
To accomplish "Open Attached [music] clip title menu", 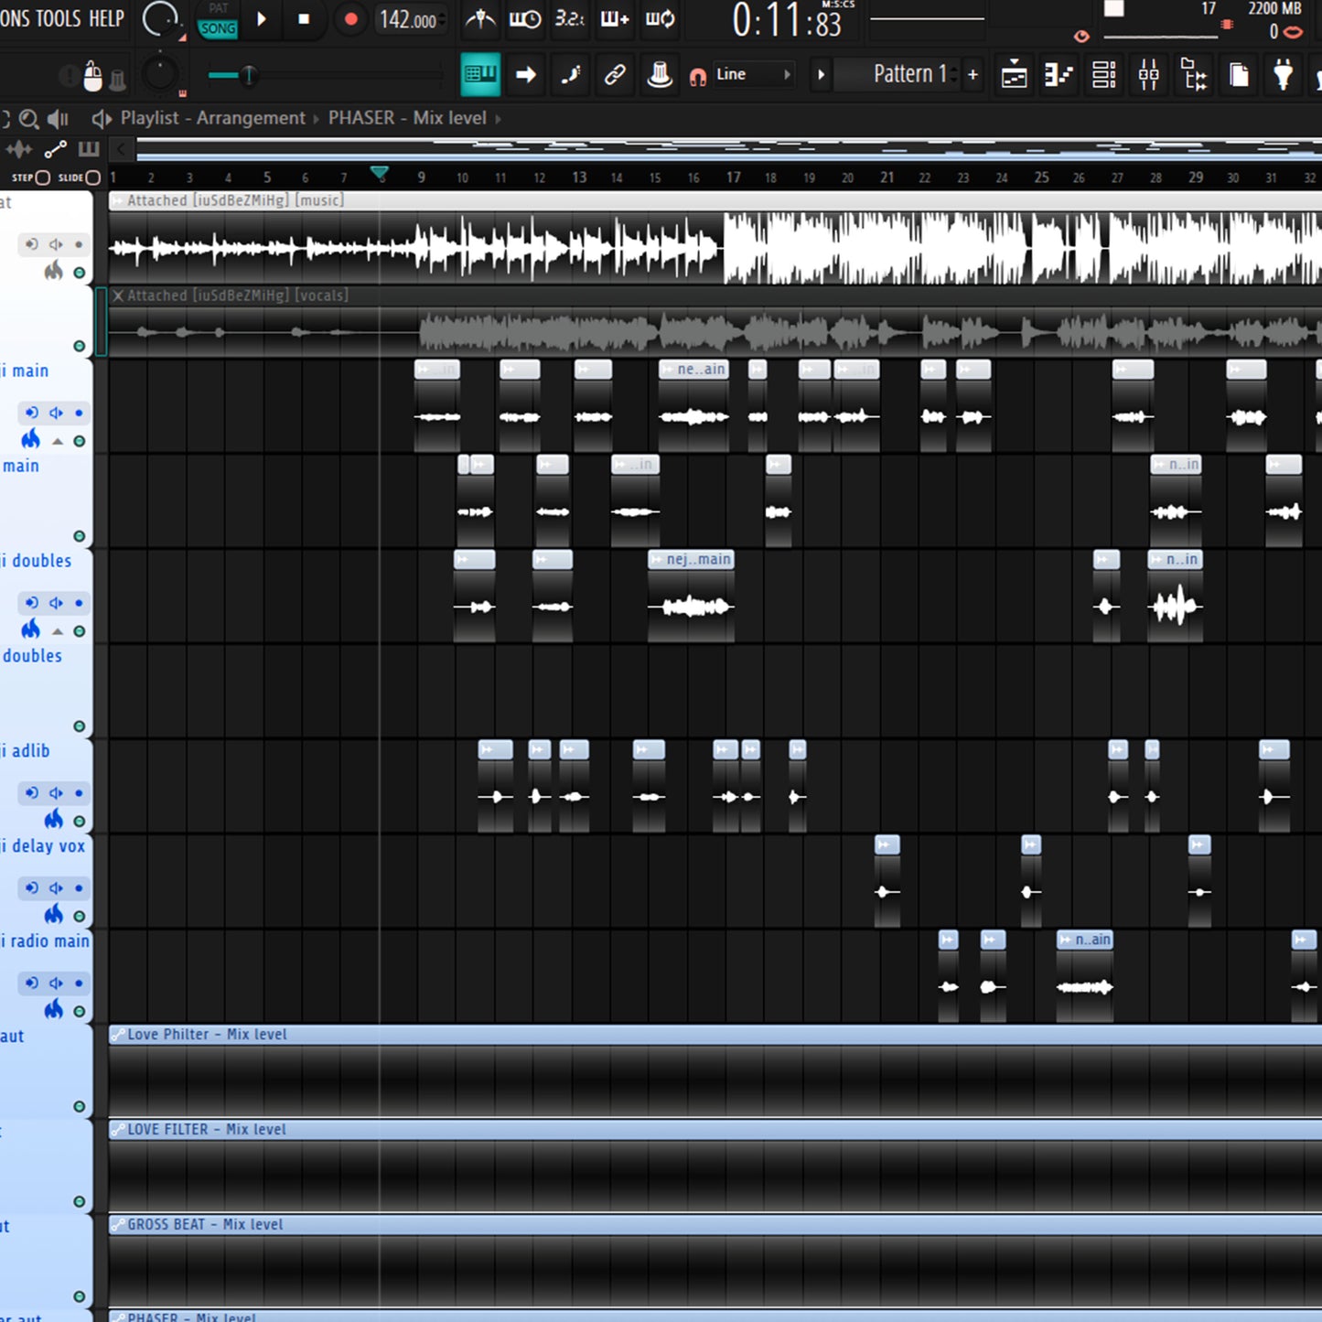I will coord(118,200).
